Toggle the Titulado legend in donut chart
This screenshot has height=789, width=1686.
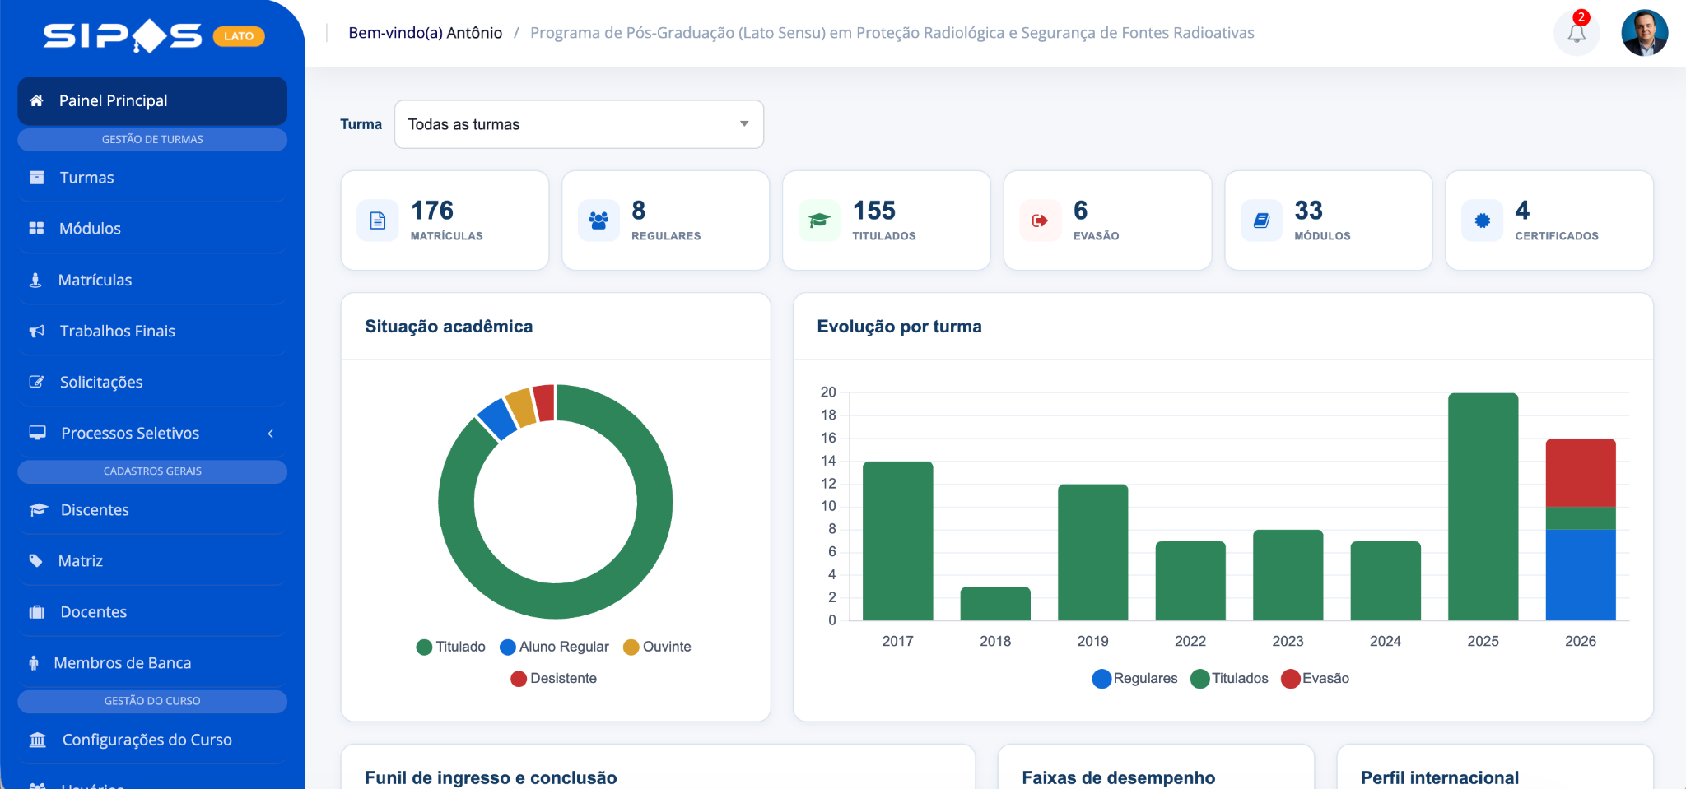(451, 647)
